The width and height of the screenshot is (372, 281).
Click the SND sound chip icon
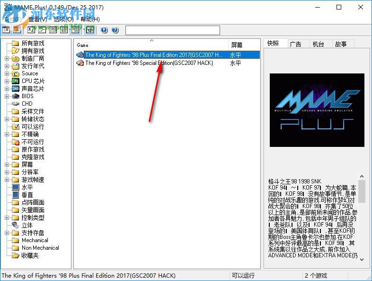click(16, 89)
